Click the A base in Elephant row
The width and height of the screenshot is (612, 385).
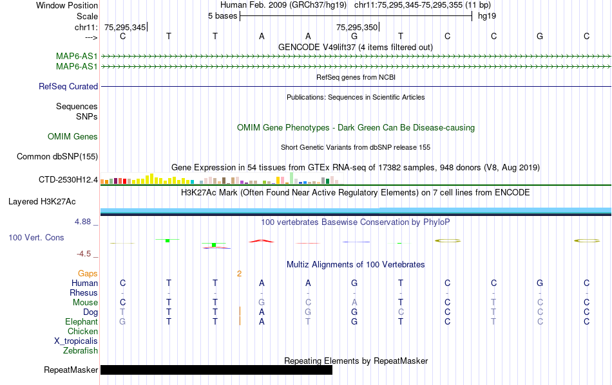(262, 321)
